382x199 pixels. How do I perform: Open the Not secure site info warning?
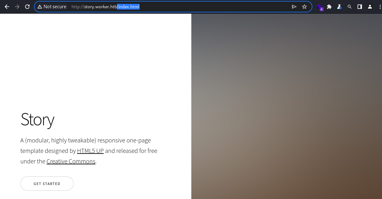[52, 7]
